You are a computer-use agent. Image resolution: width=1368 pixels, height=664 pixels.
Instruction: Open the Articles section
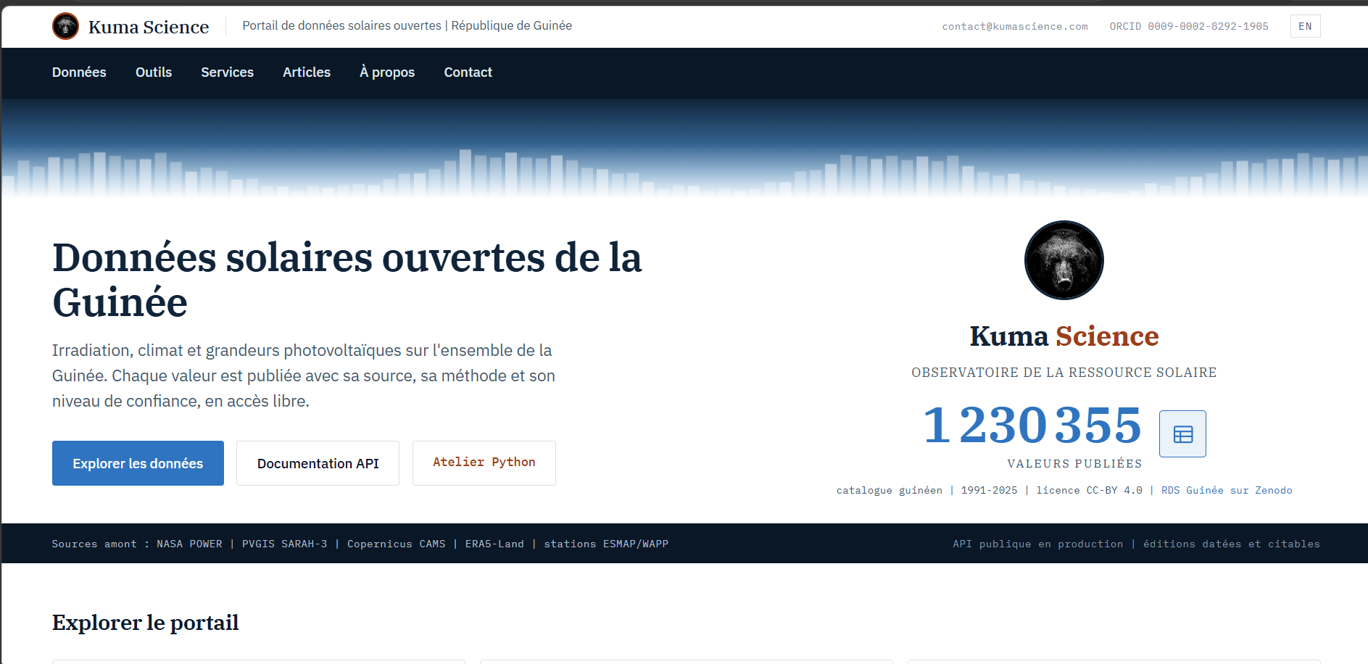[307, 72]
